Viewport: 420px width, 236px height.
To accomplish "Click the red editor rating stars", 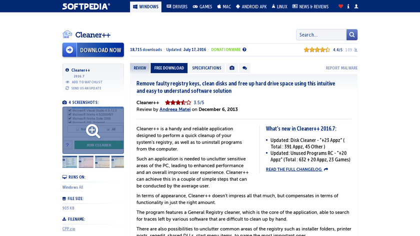I will 178,102.
